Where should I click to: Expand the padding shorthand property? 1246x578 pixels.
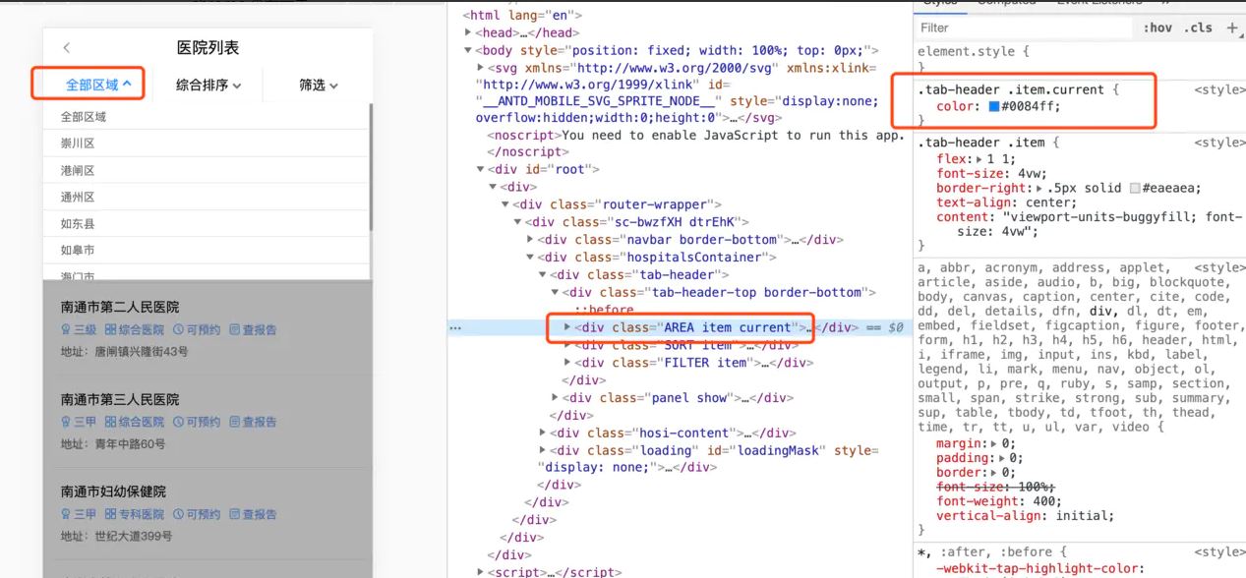click(x=1003, y=458)
